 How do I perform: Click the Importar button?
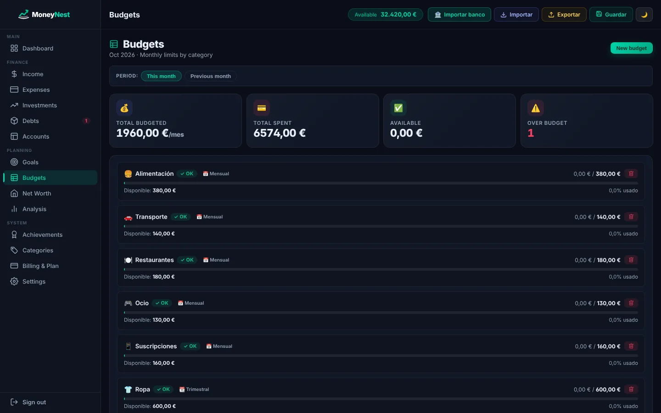[516, 15]
